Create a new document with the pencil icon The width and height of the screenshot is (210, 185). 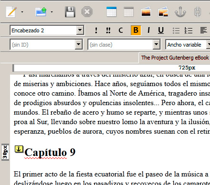tap(11, 12)
